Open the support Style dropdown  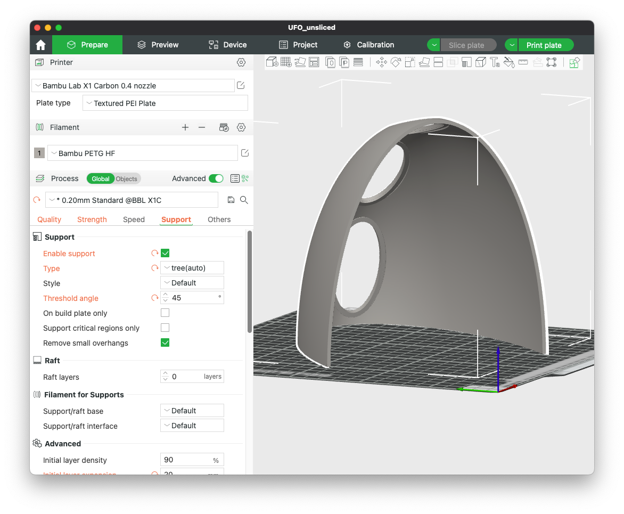[192, 283]
